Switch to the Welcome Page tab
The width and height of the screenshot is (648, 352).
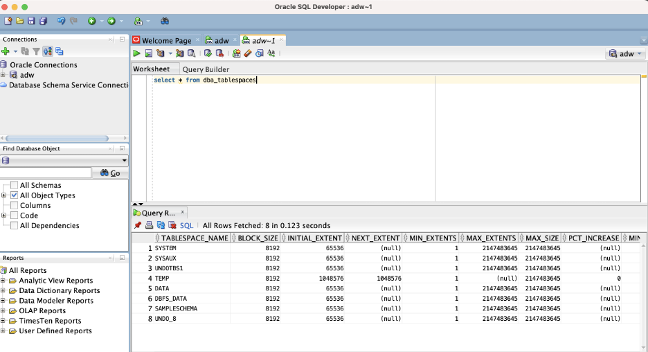pos(166,40)
